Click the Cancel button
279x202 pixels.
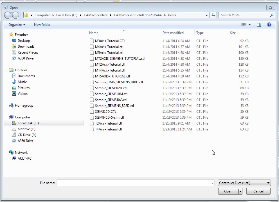point(258,191)
